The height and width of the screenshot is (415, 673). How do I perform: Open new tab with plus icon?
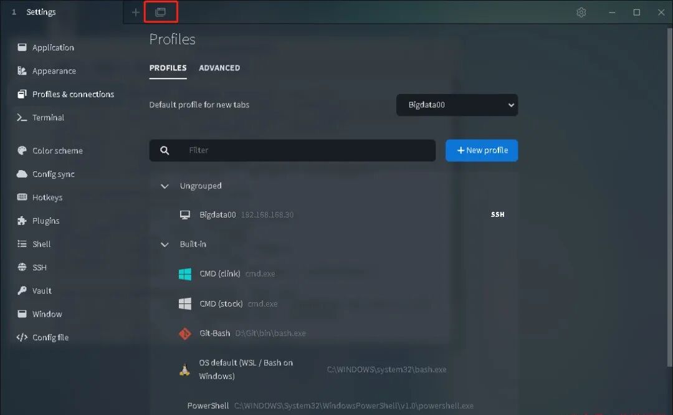tap(136, 12)
